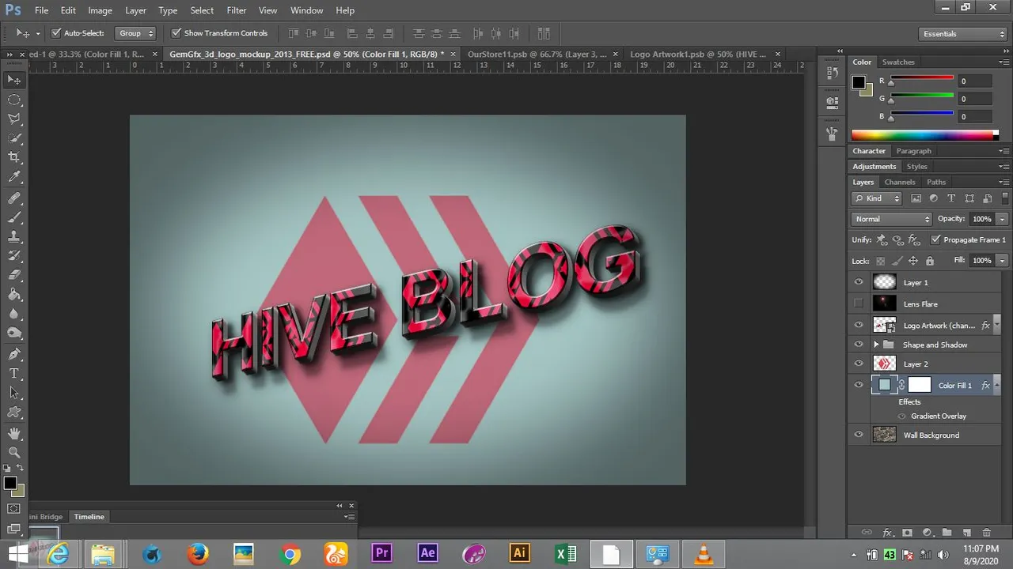Add a layer style via fx icon

pos(888,533)
